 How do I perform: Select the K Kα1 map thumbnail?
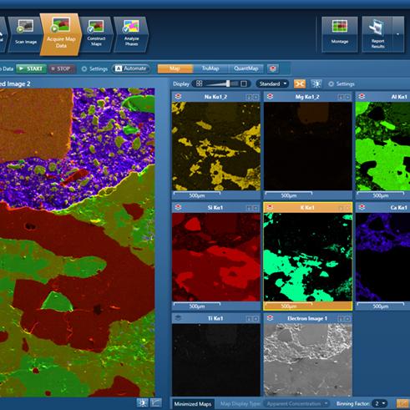point(308,257)
